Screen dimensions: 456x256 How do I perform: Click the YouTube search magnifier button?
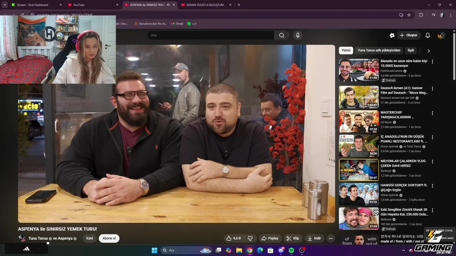[x=282, y=35]
